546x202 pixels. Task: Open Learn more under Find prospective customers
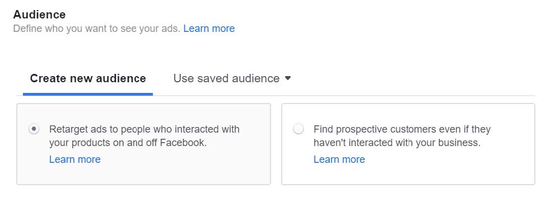339,159
